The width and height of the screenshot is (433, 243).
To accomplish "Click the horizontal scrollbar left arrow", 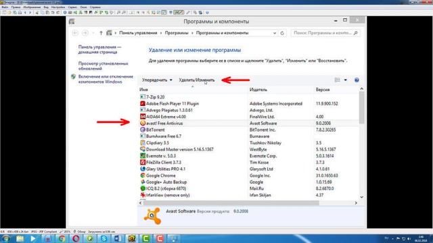I will (141, 203).
